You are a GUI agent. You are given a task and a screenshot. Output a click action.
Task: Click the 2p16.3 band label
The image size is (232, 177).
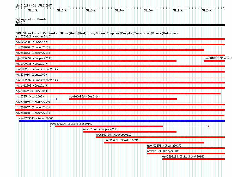click(20, 22)
